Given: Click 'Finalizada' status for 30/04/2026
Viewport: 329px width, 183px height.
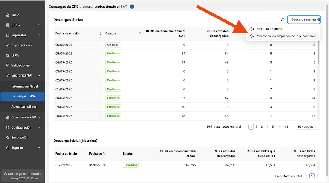Looking at the screenshot, I should click(x=113, y=98).
